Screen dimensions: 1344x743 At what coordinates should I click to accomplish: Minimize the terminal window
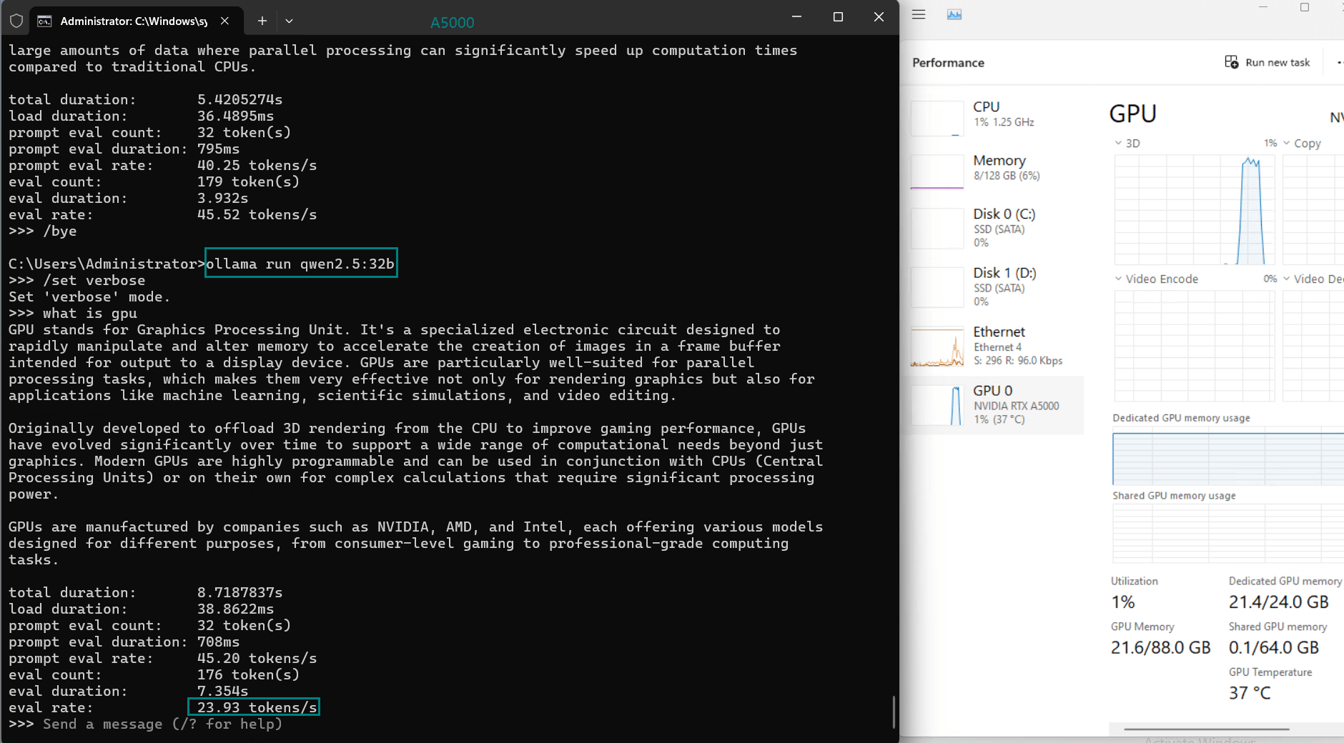pos(796,16)
